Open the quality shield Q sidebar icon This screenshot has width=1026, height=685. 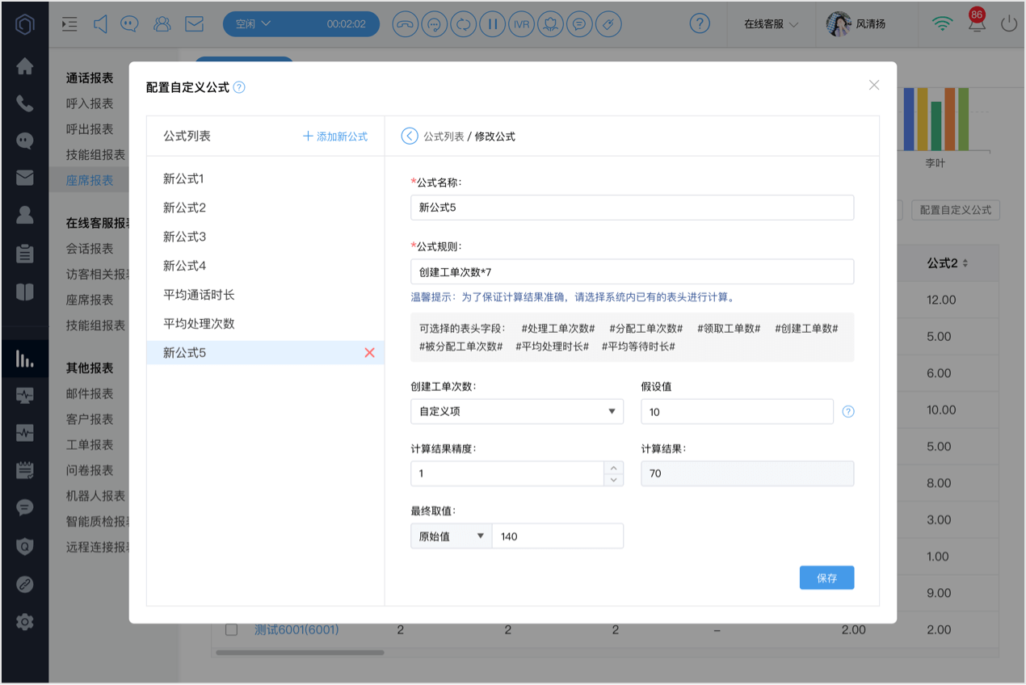click(x=24, y=546)
